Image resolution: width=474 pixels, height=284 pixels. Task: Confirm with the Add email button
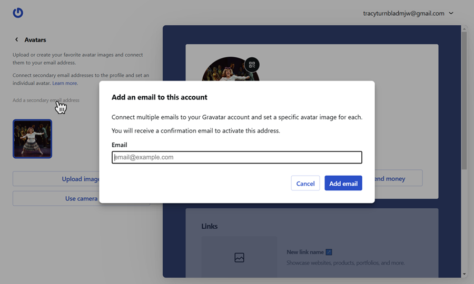coord(343,184)
